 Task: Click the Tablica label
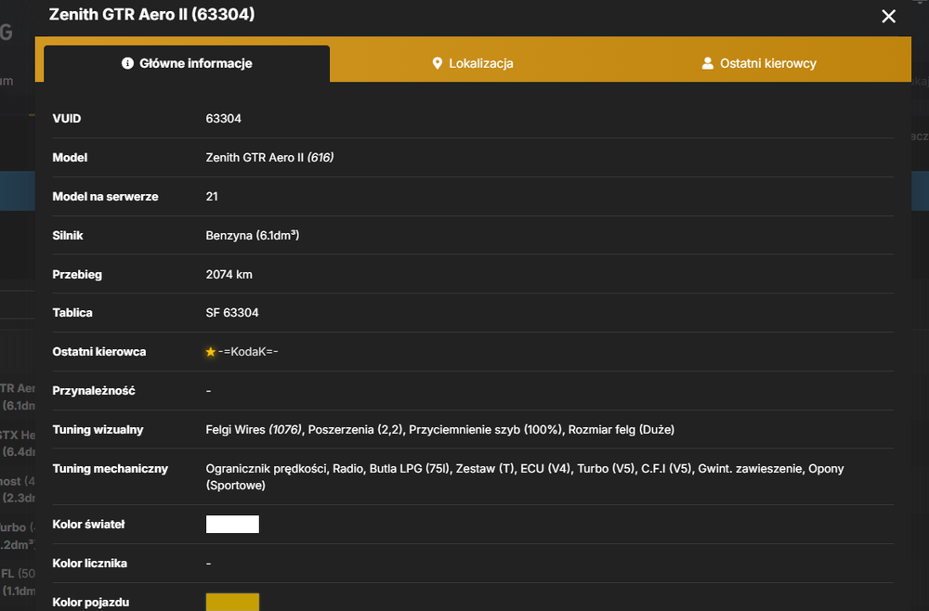(72, 313)
